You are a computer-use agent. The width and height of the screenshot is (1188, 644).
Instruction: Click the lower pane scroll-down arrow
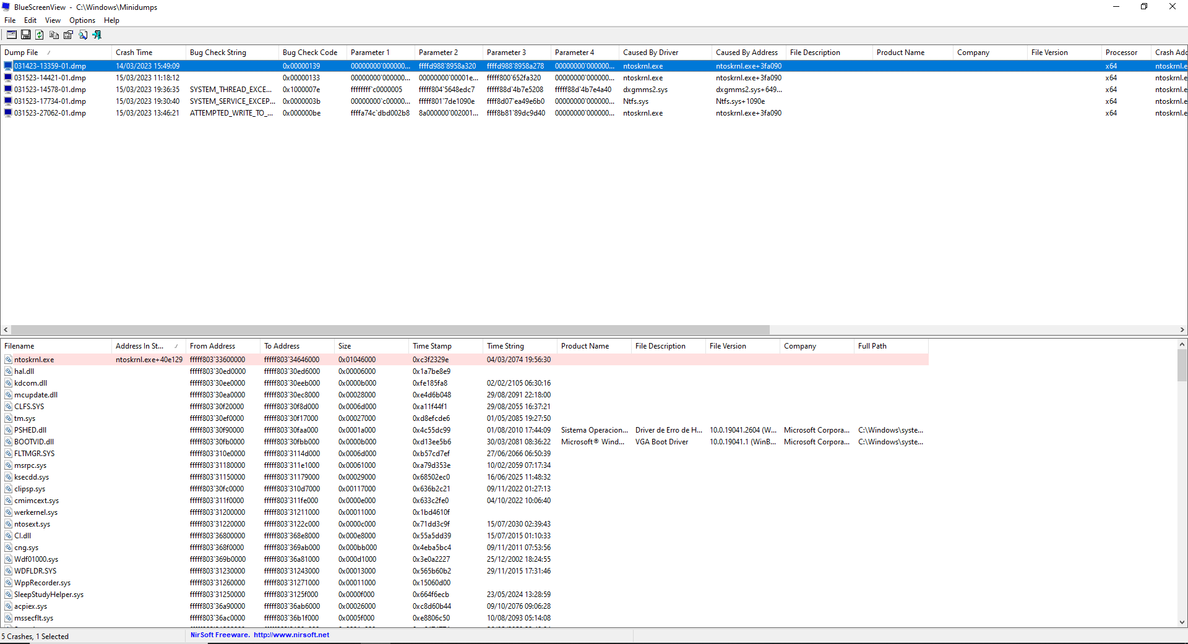point(1182,622)
